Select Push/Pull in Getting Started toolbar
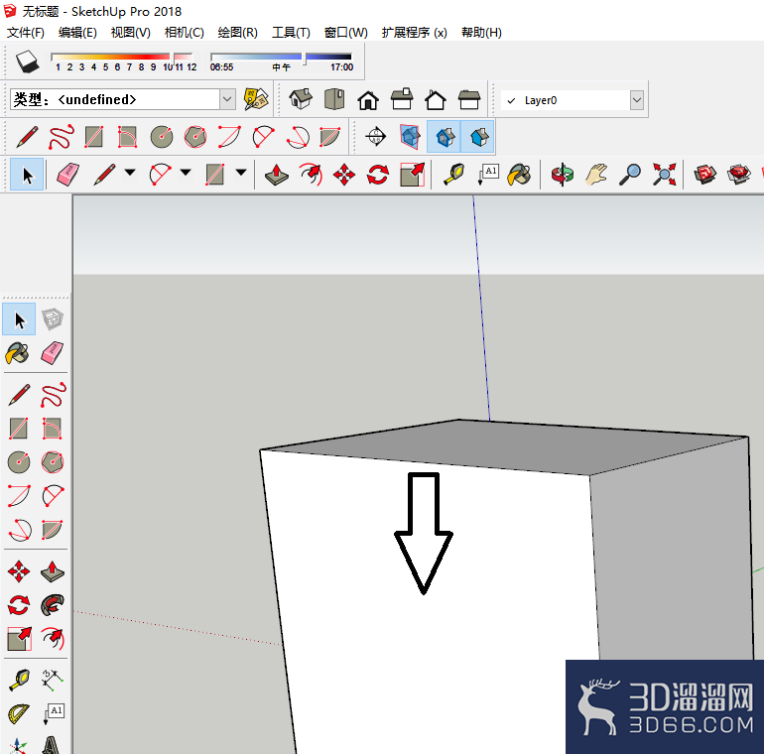Viewport: 764px width, 754px height. pyautogui.click(x=276, y=175)
